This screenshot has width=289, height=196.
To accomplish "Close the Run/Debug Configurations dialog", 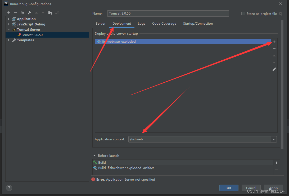I will point(280,4).
